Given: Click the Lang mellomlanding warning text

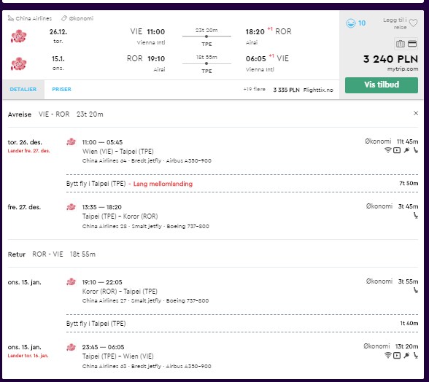Looking at the screenshot, I should coord(163,184).
